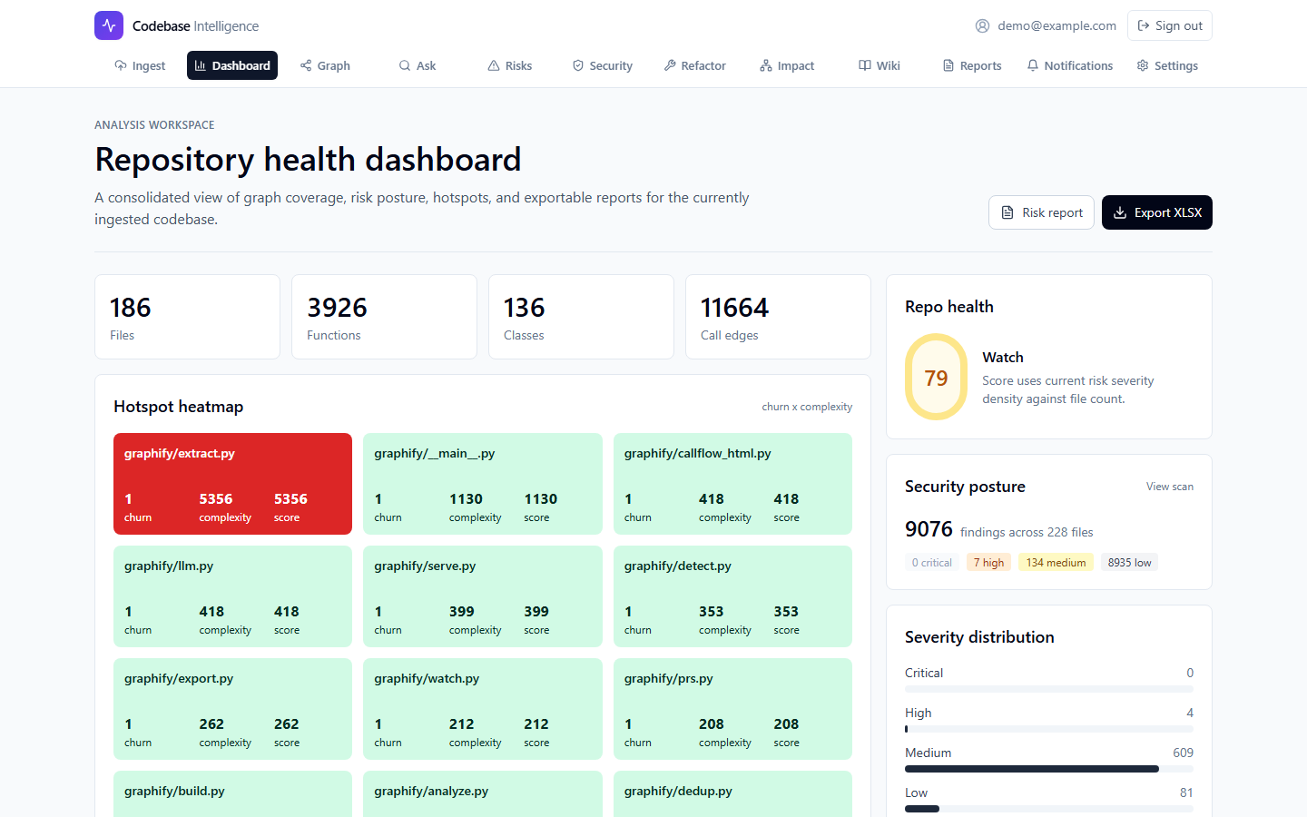This screenshot has width=1307, height=817.
Task: Click the graphify/analyze.py hotspot tile
Action: pyautogui.click(x=483, y=794)
